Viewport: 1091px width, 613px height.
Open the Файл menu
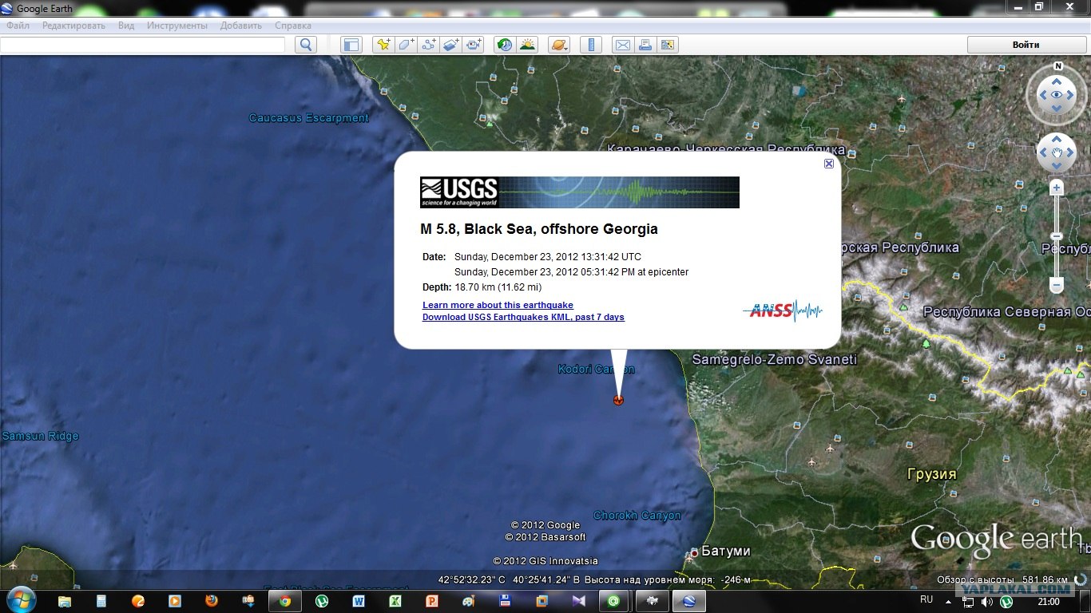[18, 26]
